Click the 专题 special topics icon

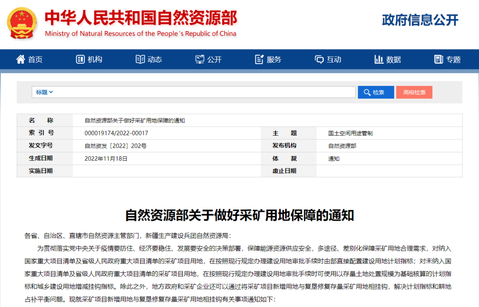[x=439, y=59]
